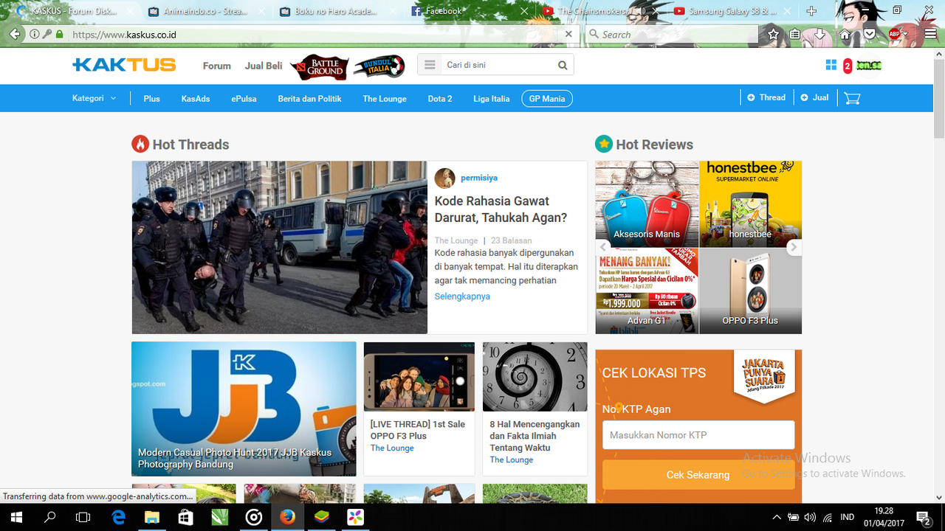Screen dimensions: 945x531
Task: Focus the Cari di sini search field
Action: pos(498,65)
